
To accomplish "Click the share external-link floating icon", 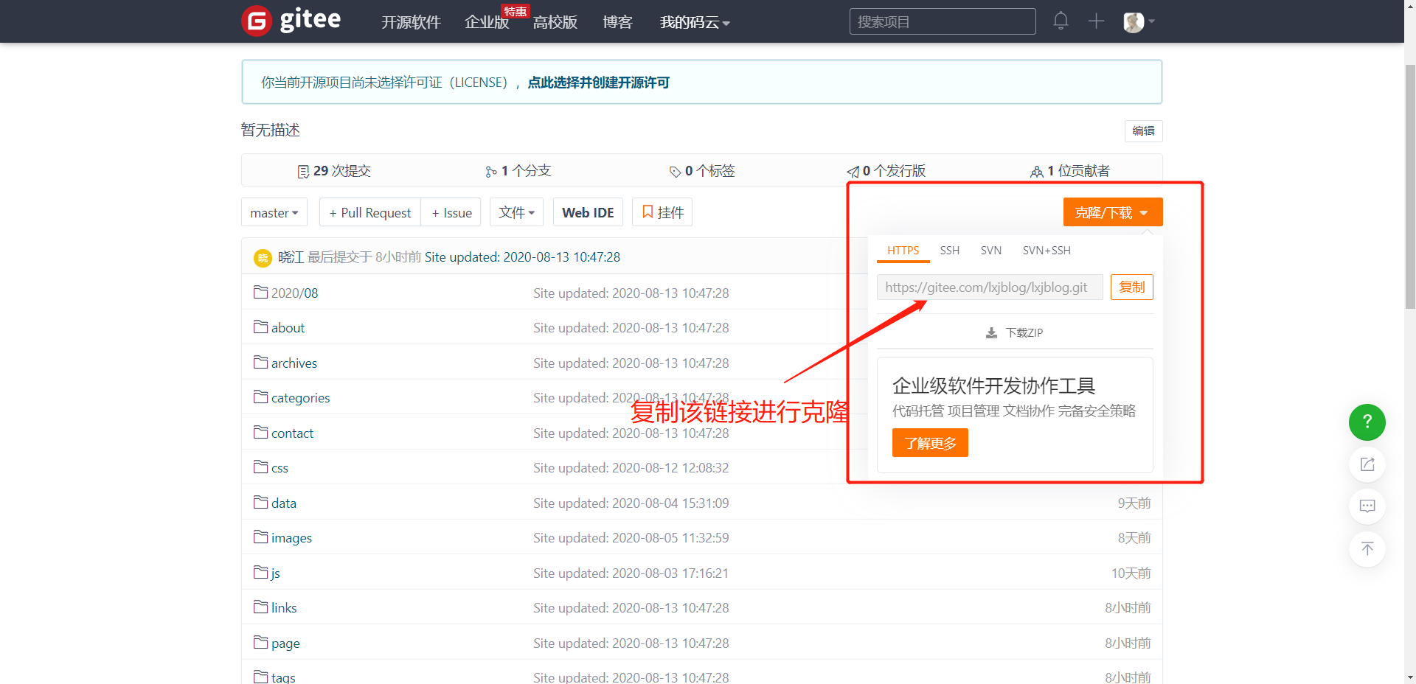I will pyautogui.click(x=1367, y=464).
